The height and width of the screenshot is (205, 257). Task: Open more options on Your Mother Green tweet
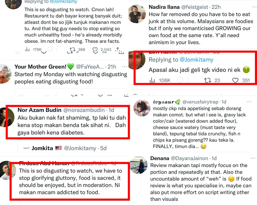tap(125, 67)
